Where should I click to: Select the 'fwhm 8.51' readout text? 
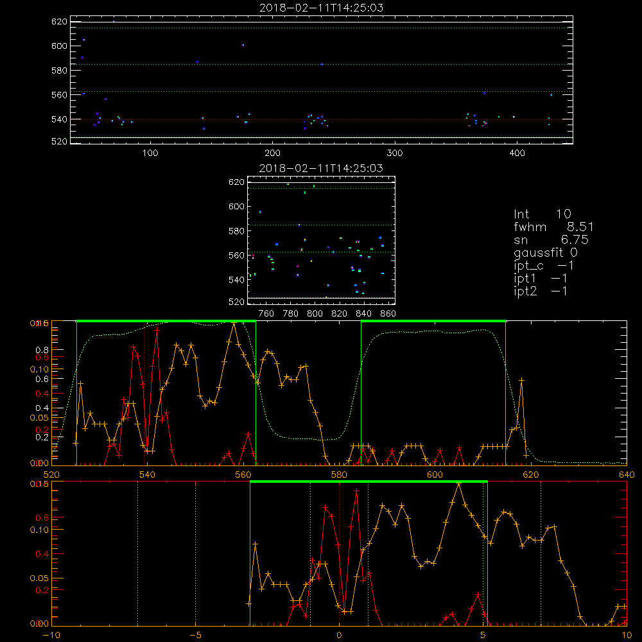(x=553, y=227)
